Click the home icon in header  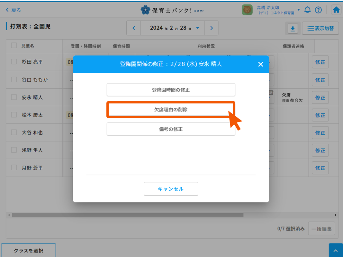(336, 10)
